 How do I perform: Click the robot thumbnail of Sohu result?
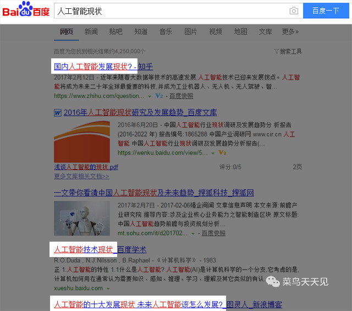(x=82, y=218)
